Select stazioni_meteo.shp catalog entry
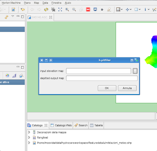This screenshot has width=157, height=151. click(x=84, y=143)
